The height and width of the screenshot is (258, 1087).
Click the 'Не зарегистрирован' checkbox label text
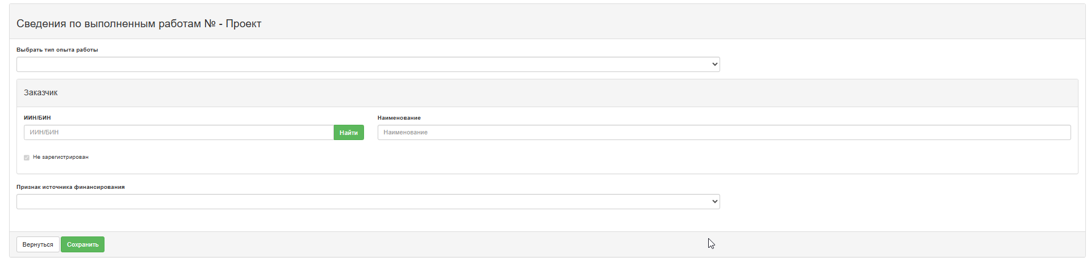click(61, 157)
